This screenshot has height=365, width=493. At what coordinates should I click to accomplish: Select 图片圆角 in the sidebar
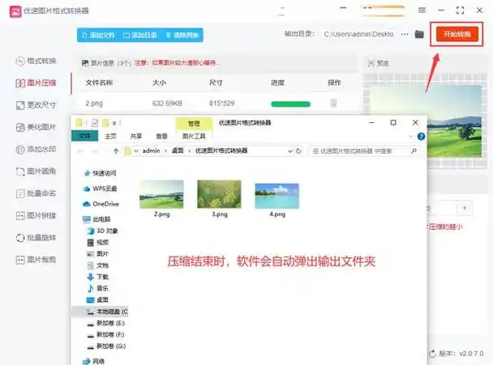[x=36, y=171]
